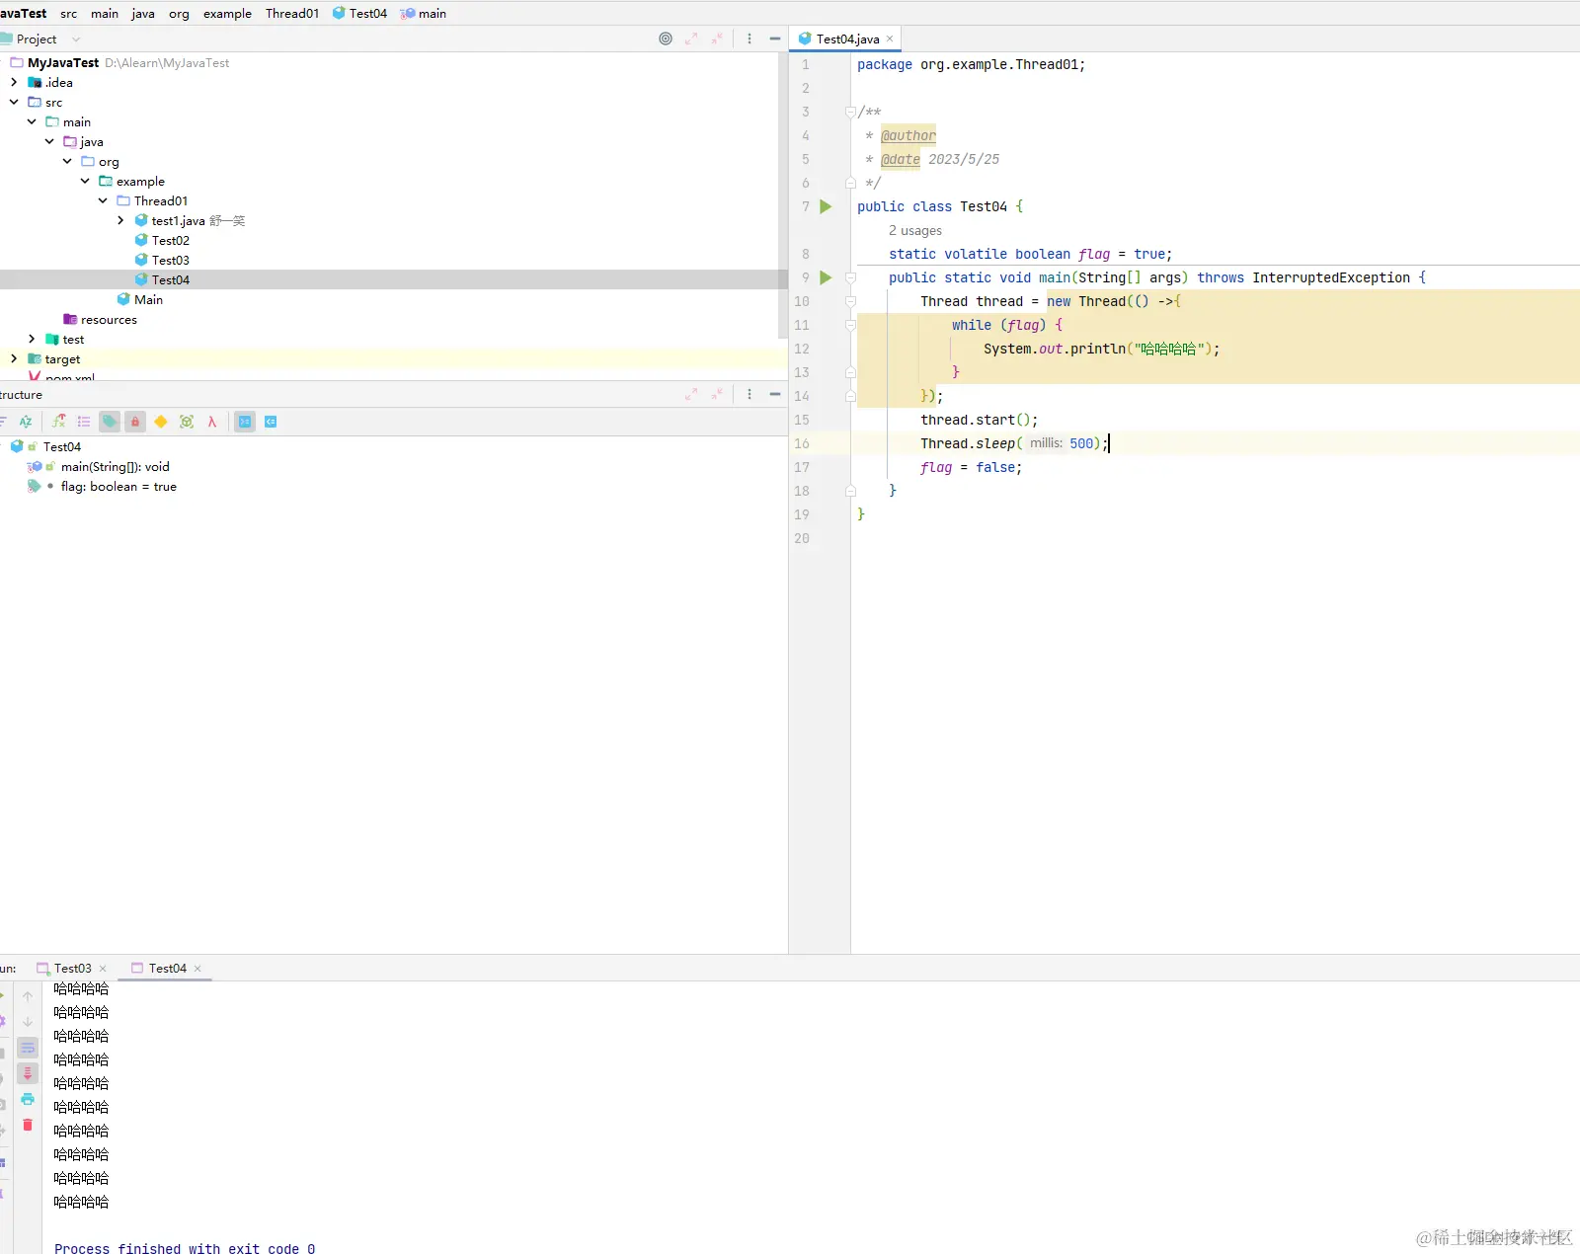Click Navigate from Source icon in Structure toolbar
The image size is (1580, 1254).
tap(271, 422)
